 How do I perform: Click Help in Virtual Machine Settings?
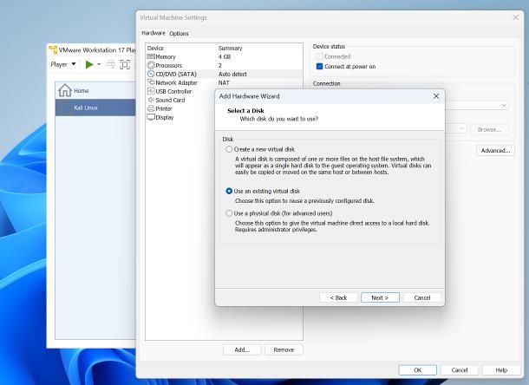[501, 370]
